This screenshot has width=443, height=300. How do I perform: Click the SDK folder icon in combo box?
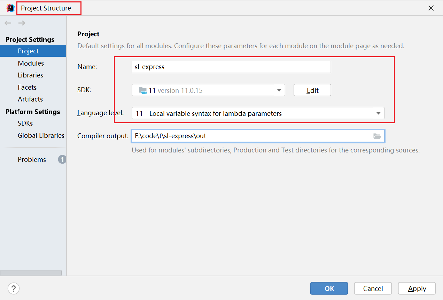click(x=143, y=90)
